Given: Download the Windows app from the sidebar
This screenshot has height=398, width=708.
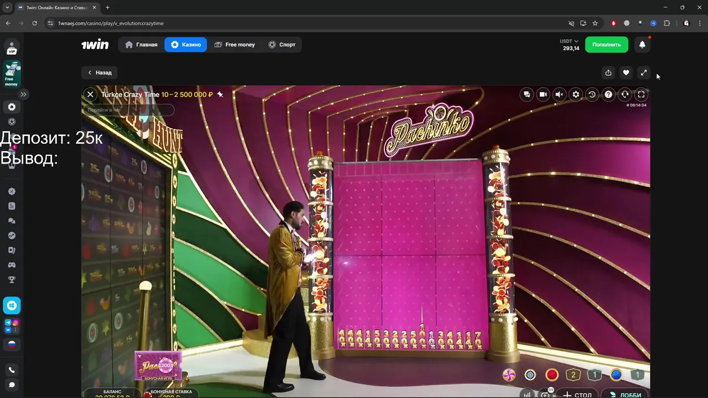Looking at the screenshot, I should (12, 306).
